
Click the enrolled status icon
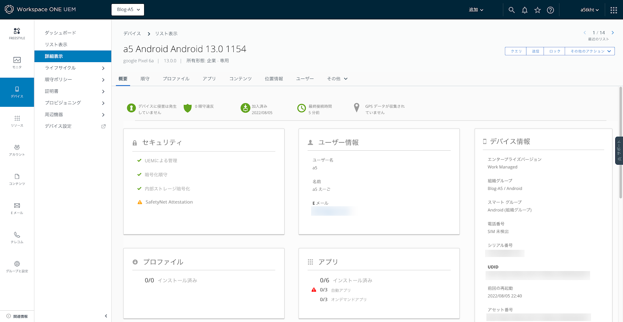245,108
